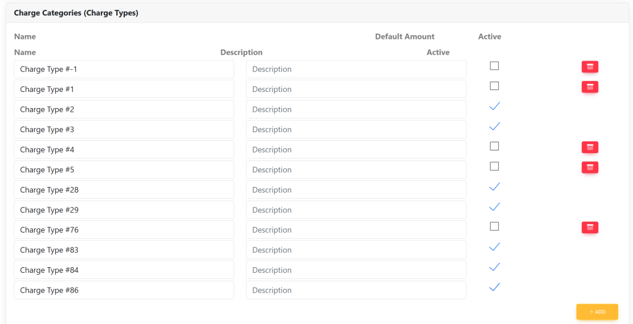Edit the Charge Type #83 name field
This screenshot has height=324, width=633.
coord(124,250)
